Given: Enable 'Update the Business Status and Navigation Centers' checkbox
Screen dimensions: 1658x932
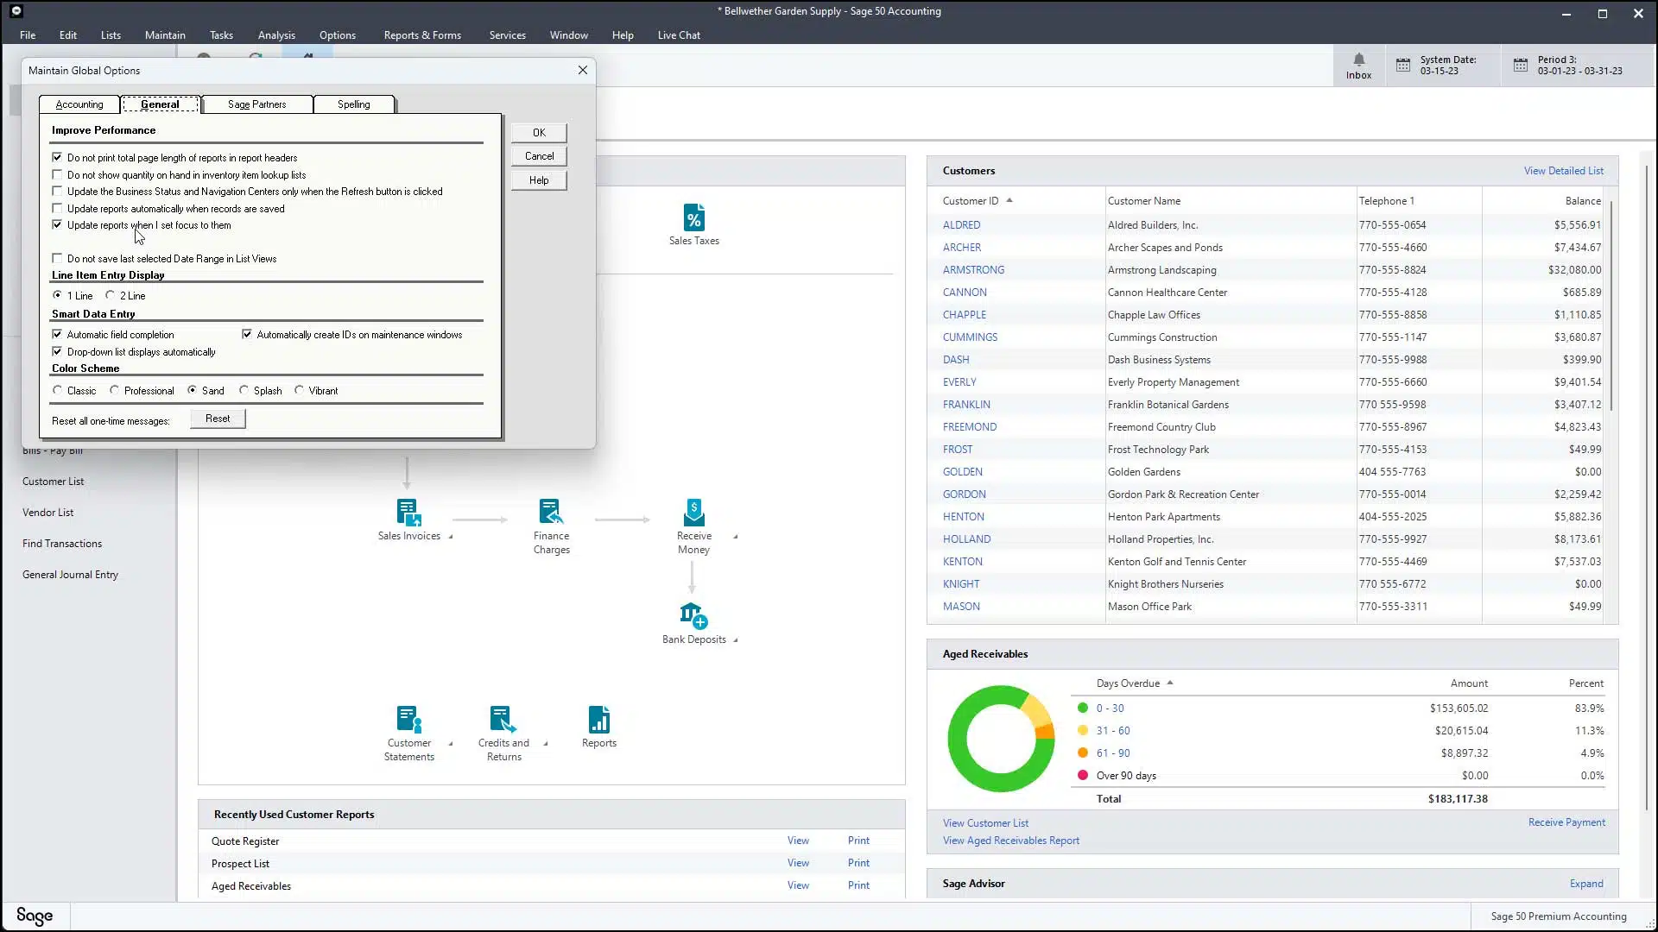Looking at the screenshot, I should (57, 191).
